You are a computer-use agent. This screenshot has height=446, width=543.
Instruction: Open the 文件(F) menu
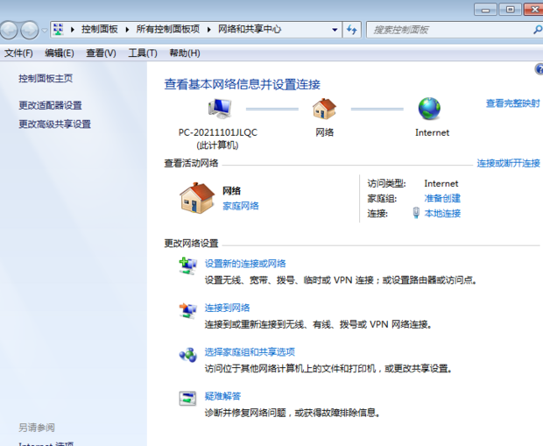[18, 53]
